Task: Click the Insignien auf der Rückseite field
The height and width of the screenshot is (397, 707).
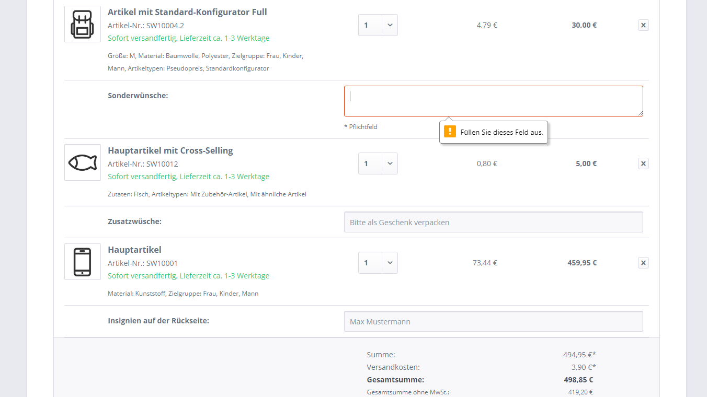Action: pos(494,321)
